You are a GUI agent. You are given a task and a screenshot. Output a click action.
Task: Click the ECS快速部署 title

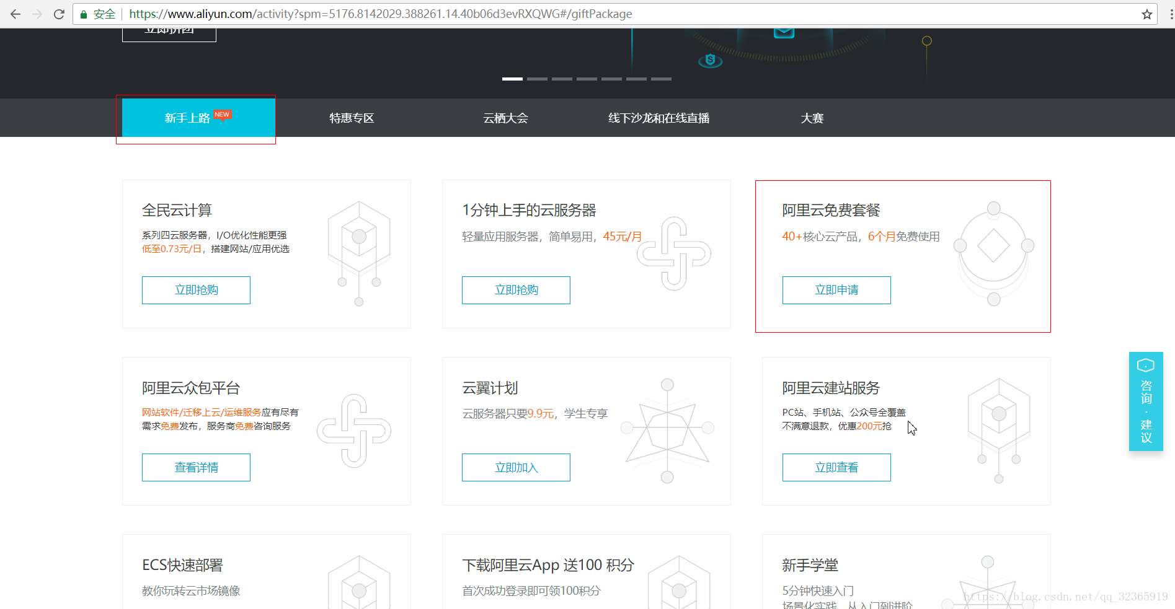click(182, 565)
